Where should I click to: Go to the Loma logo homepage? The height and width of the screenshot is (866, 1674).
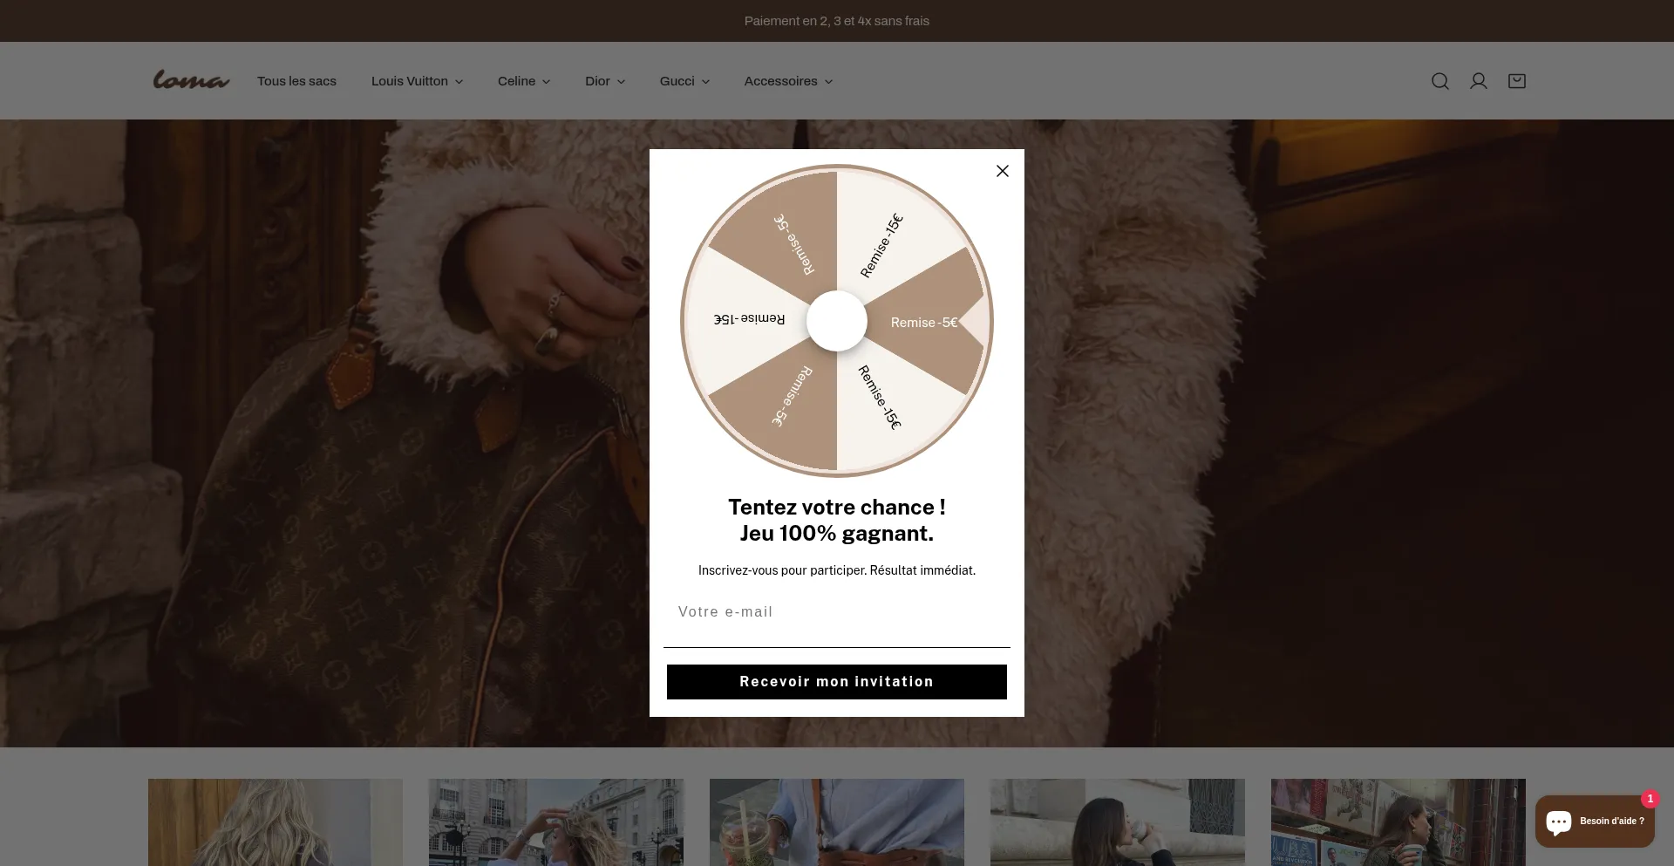191,80
